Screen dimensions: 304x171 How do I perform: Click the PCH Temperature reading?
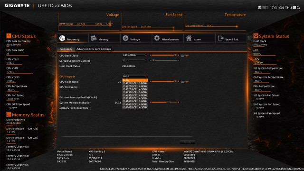tap(258, 90)
